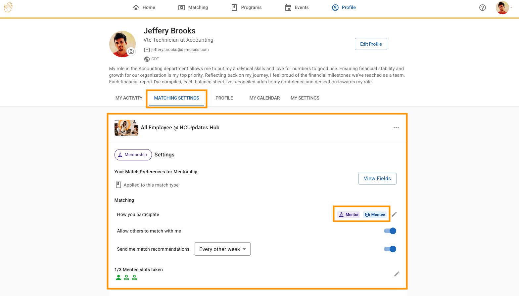Open the Programs navigation item
Image resolution: width=519 pixels, height=296 pixels.
click(x=247, y=8)
